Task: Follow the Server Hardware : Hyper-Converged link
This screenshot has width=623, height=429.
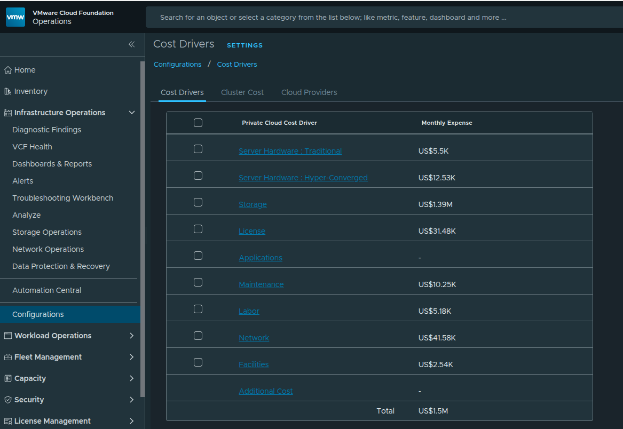Action: (x=303, y=177)
